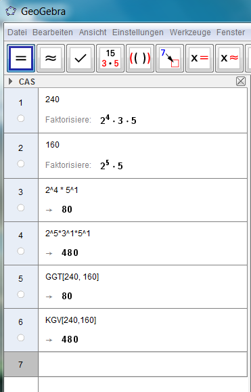Select the Factor tool (15 = 3·5)
Screen dimensions: 251x392
tap(110, 58)
